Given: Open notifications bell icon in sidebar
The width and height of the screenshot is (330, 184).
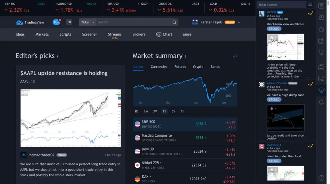Looking at the screenshot, I should coord(321,102).
